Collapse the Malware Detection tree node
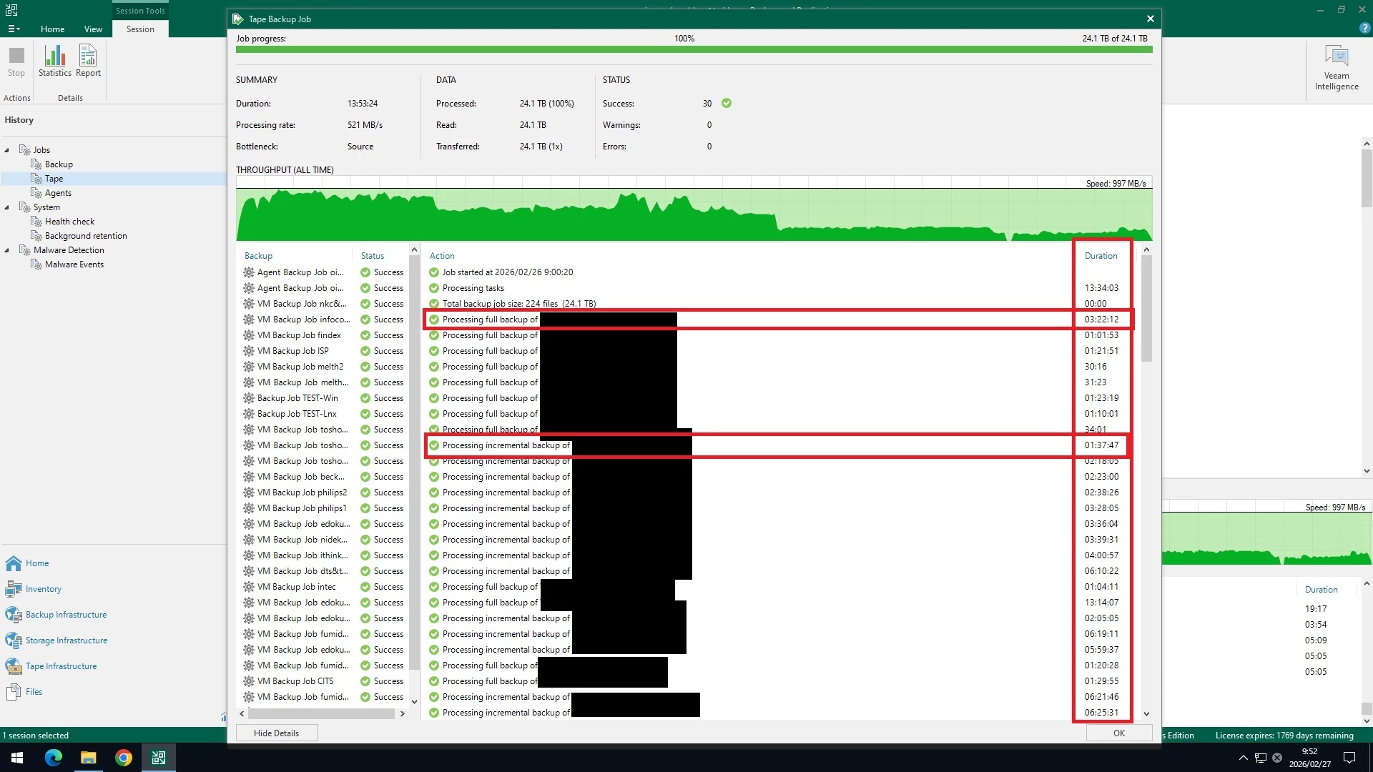The height and width of the screenshot is (772, 1373). [x=7, y=250]
